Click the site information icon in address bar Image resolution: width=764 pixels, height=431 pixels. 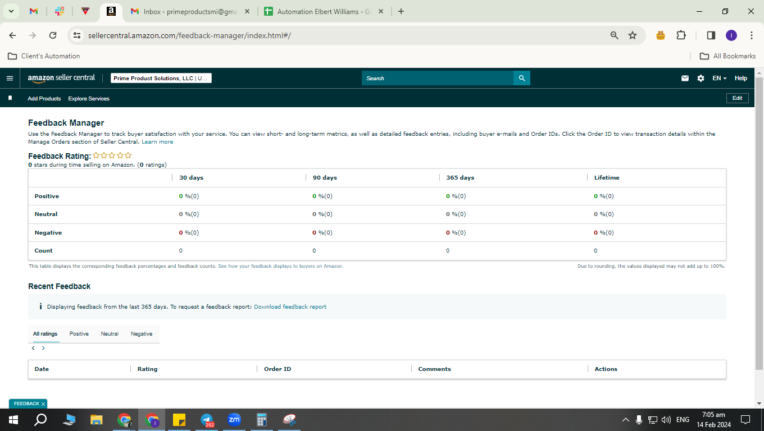(x=77, y=35)
